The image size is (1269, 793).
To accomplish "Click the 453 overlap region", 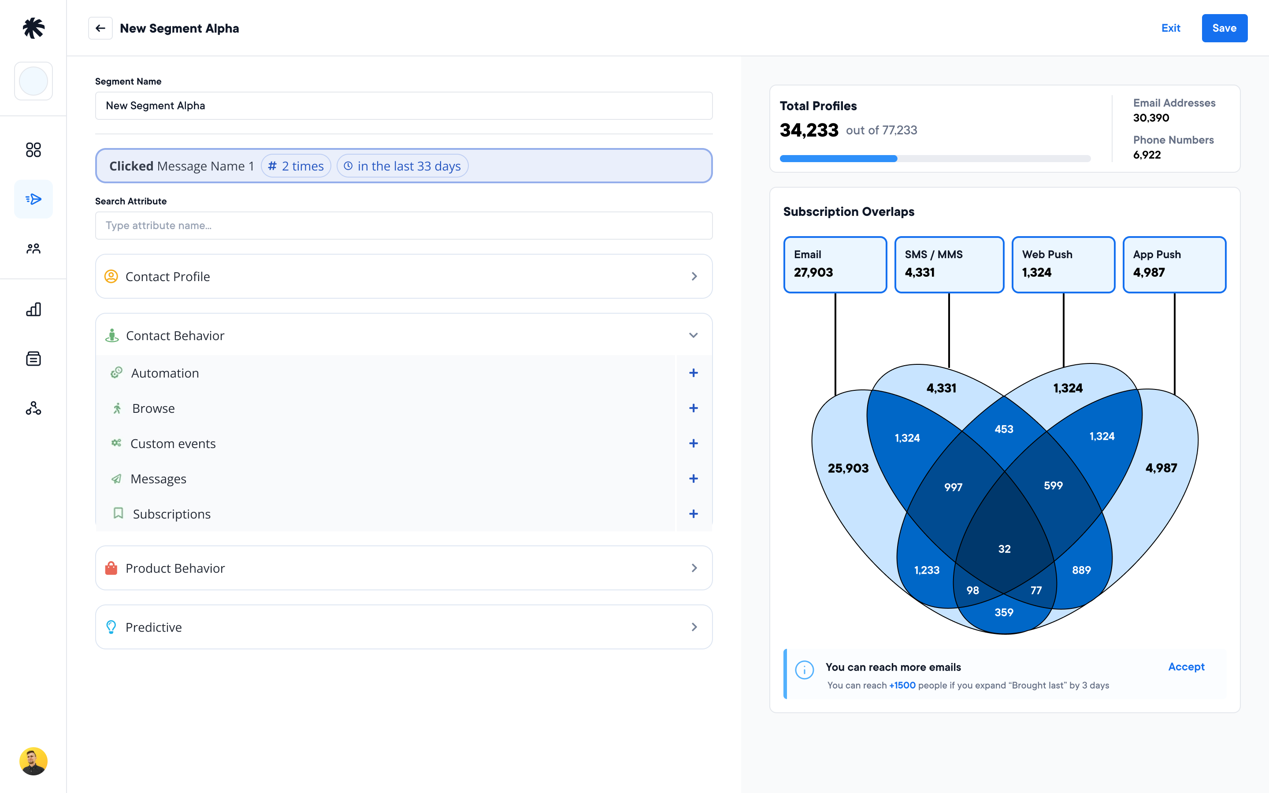I will click(1004, 429).
